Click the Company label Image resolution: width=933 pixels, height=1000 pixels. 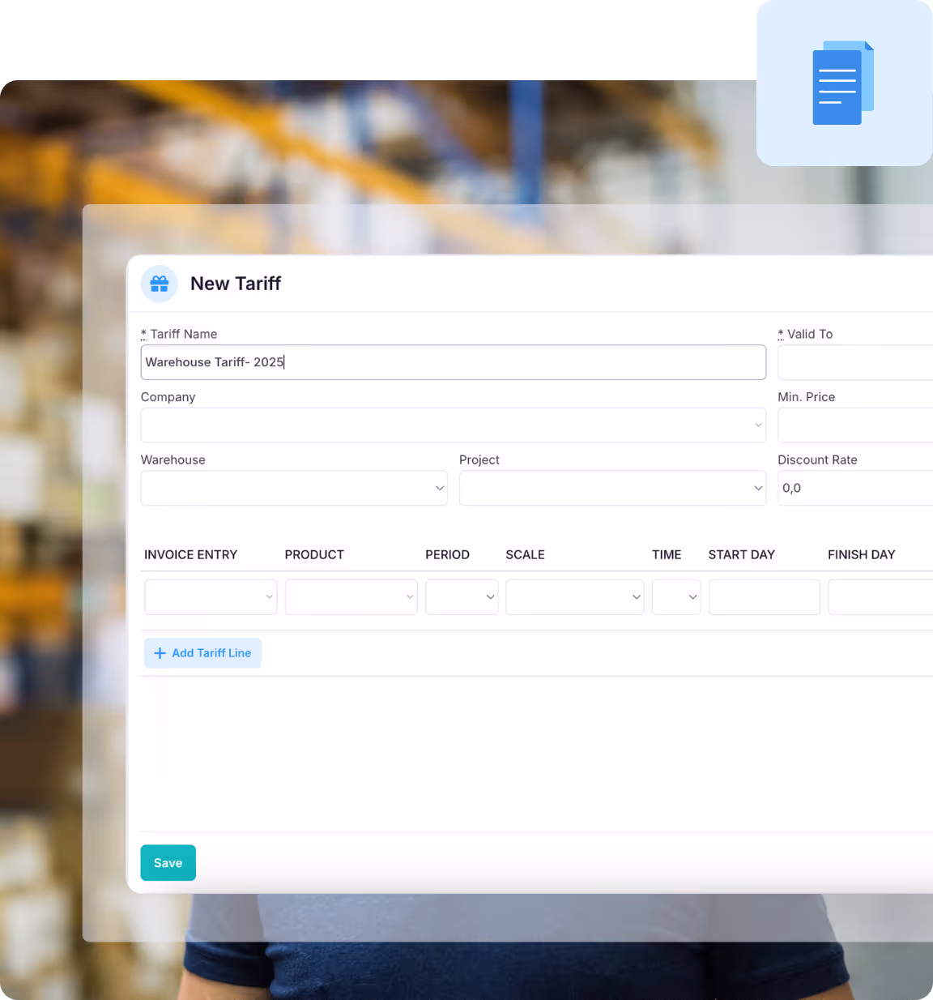pos(168,397)
